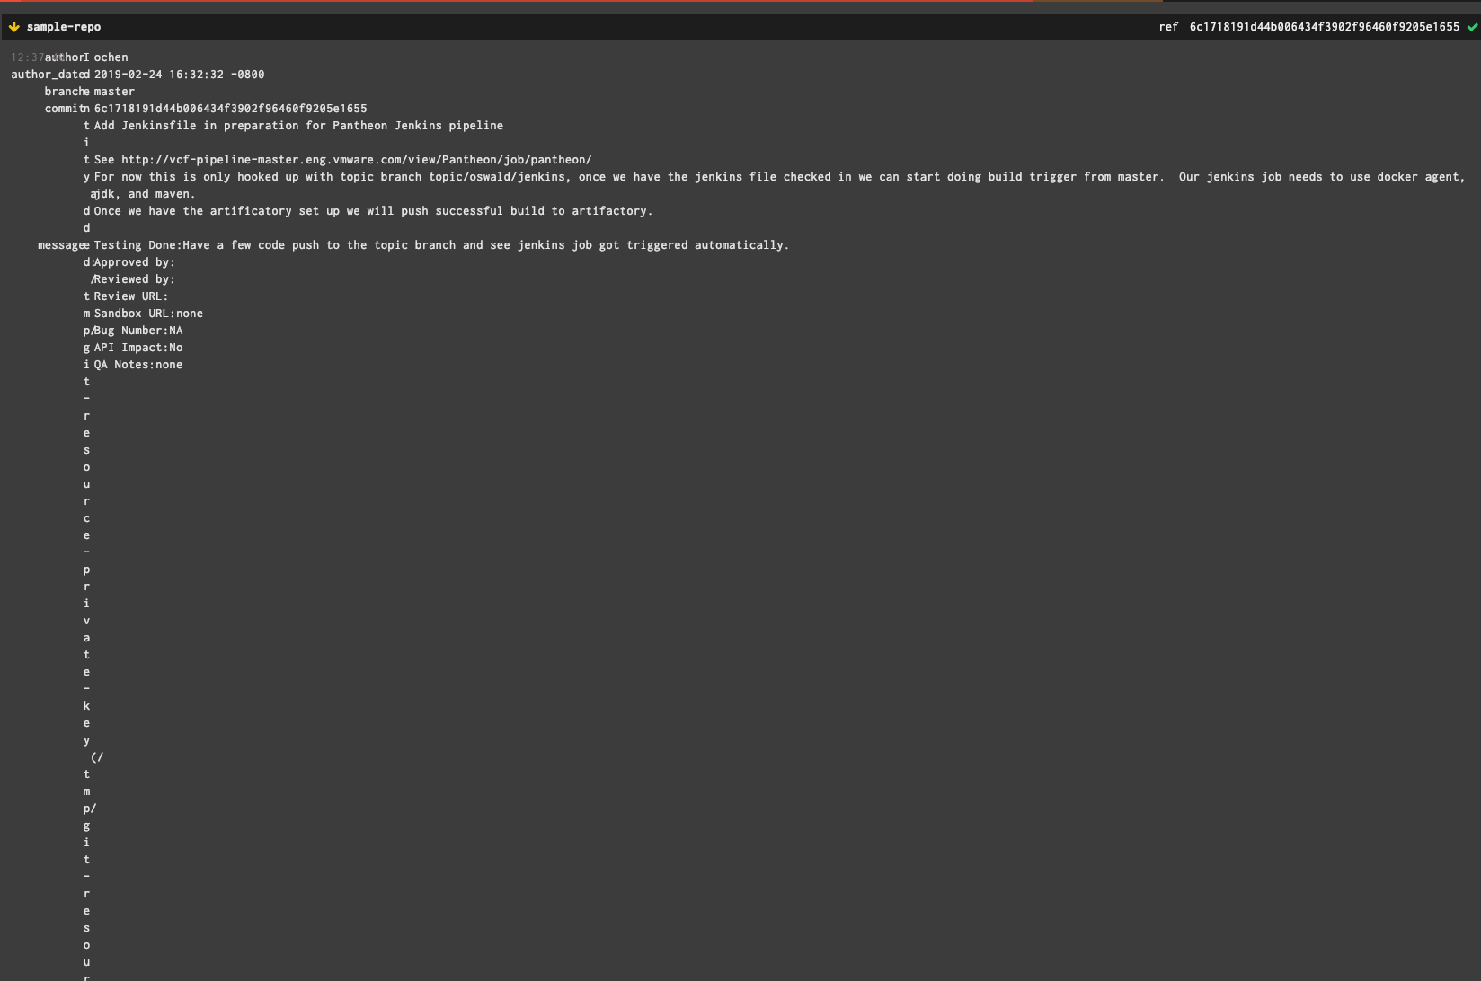Select the Reviewed by: line
Screen dimensions: 1481x981
(133, 278)
